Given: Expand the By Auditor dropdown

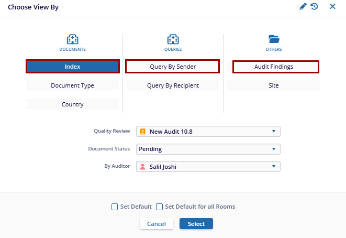Looking at the screenshot, I should (x=273, y=167).
